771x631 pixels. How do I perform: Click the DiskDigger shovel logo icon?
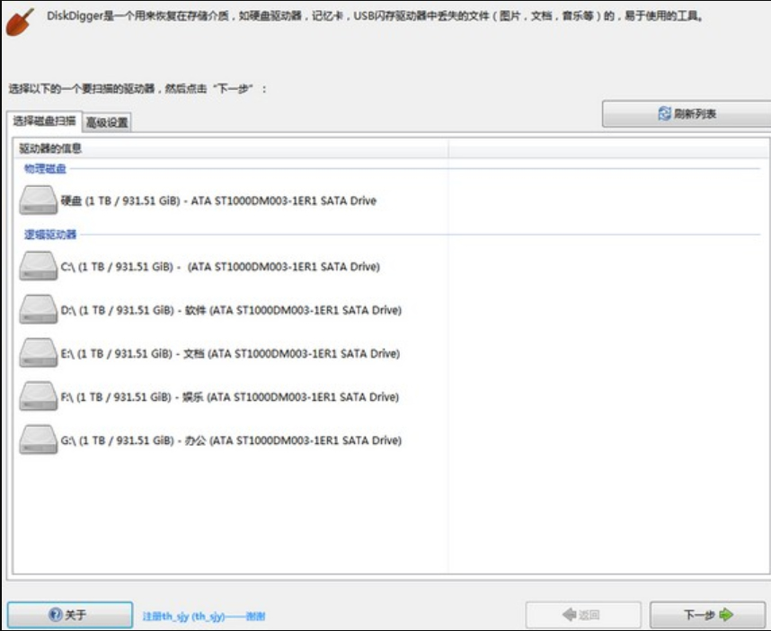click(x=20, y=22)
